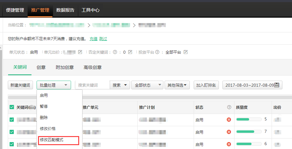Screen dimensions: 292x149
Task: Click the horizontal scrollbar above the table
Action: pos(150,97)
